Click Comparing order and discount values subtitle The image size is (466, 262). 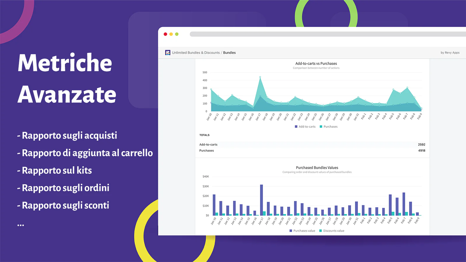click(x=317, y=172)
